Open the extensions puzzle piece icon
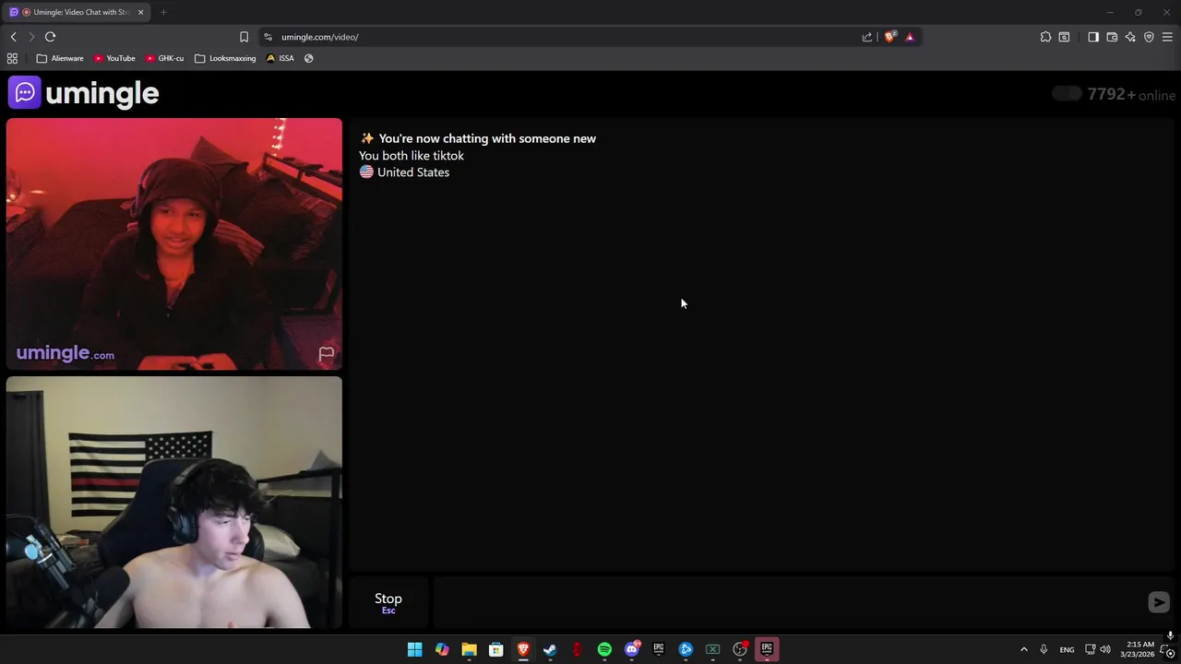The height and width of the screenshot is (664, 1181). (1045, 37)
